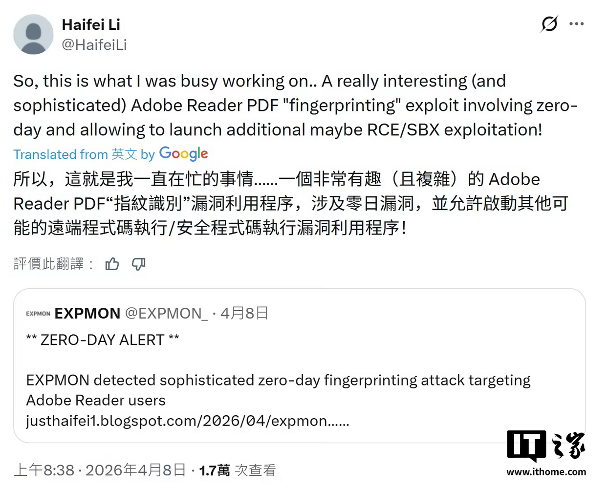Click the thumbs up translation rating icon
The image size is (609, 491).
coord(111,264)
